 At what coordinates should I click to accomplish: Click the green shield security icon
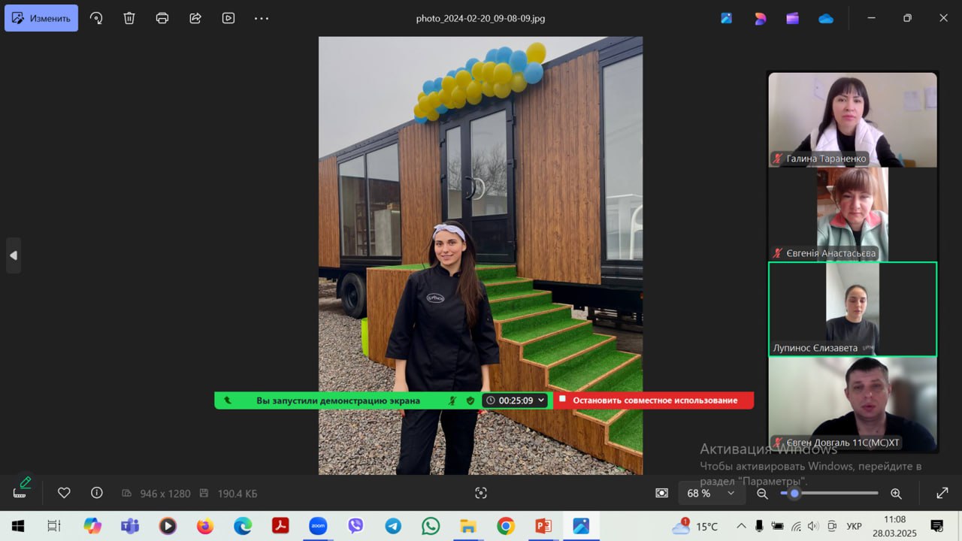pos(470,400)
